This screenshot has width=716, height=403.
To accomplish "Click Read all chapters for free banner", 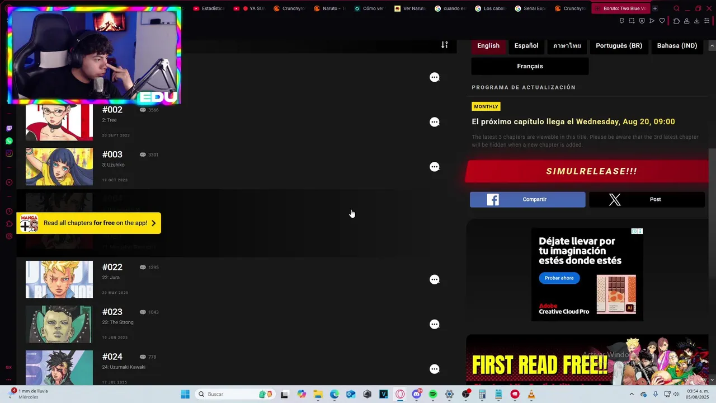I will tap(89, 223).
